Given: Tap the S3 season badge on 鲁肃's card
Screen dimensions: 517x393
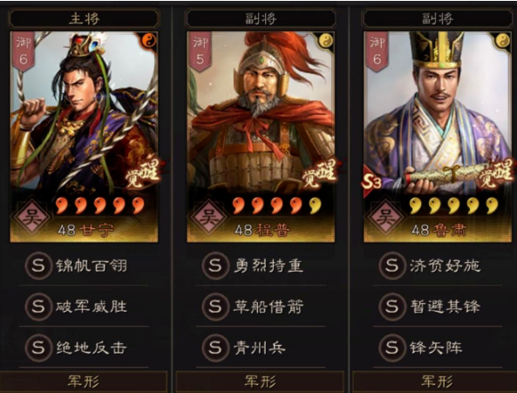Looking at the screenshot, I should pyautogui.click(x=371, y=182).
